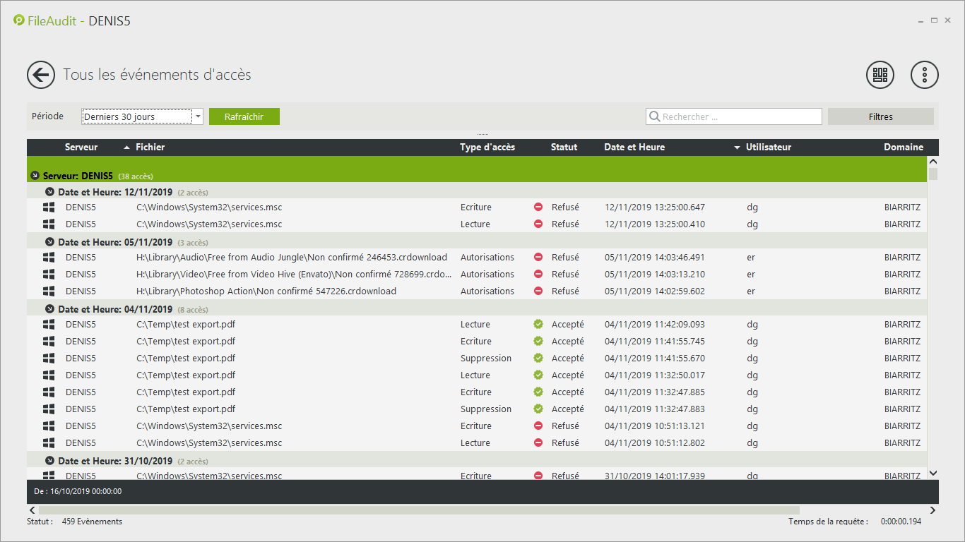Sort by the Fichier column header
Screen dimensions: 965x542
[x=150, y=147]
